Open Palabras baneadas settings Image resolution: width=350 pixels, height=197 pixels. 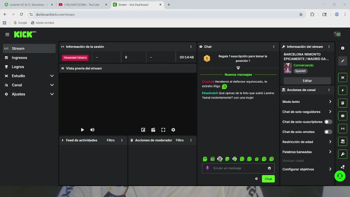coord(307,152)
